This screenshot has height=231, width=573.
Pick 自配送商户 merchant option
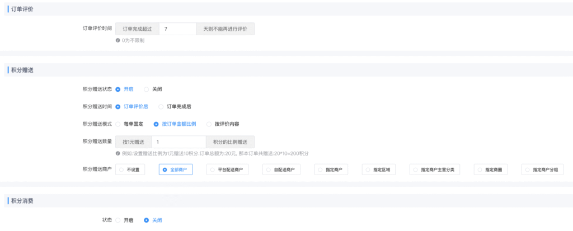tap(281, 169)
